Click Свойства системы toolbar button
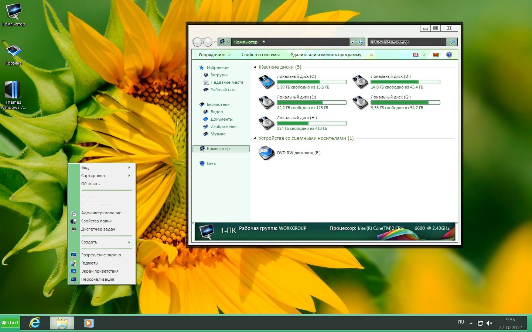Screen dimensions: 532x332 tap(260, 55)
